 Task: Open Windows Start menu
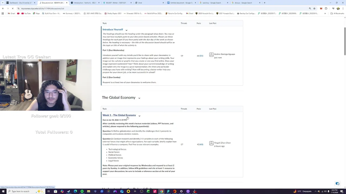pyautogui.click(x=3, y=191)
